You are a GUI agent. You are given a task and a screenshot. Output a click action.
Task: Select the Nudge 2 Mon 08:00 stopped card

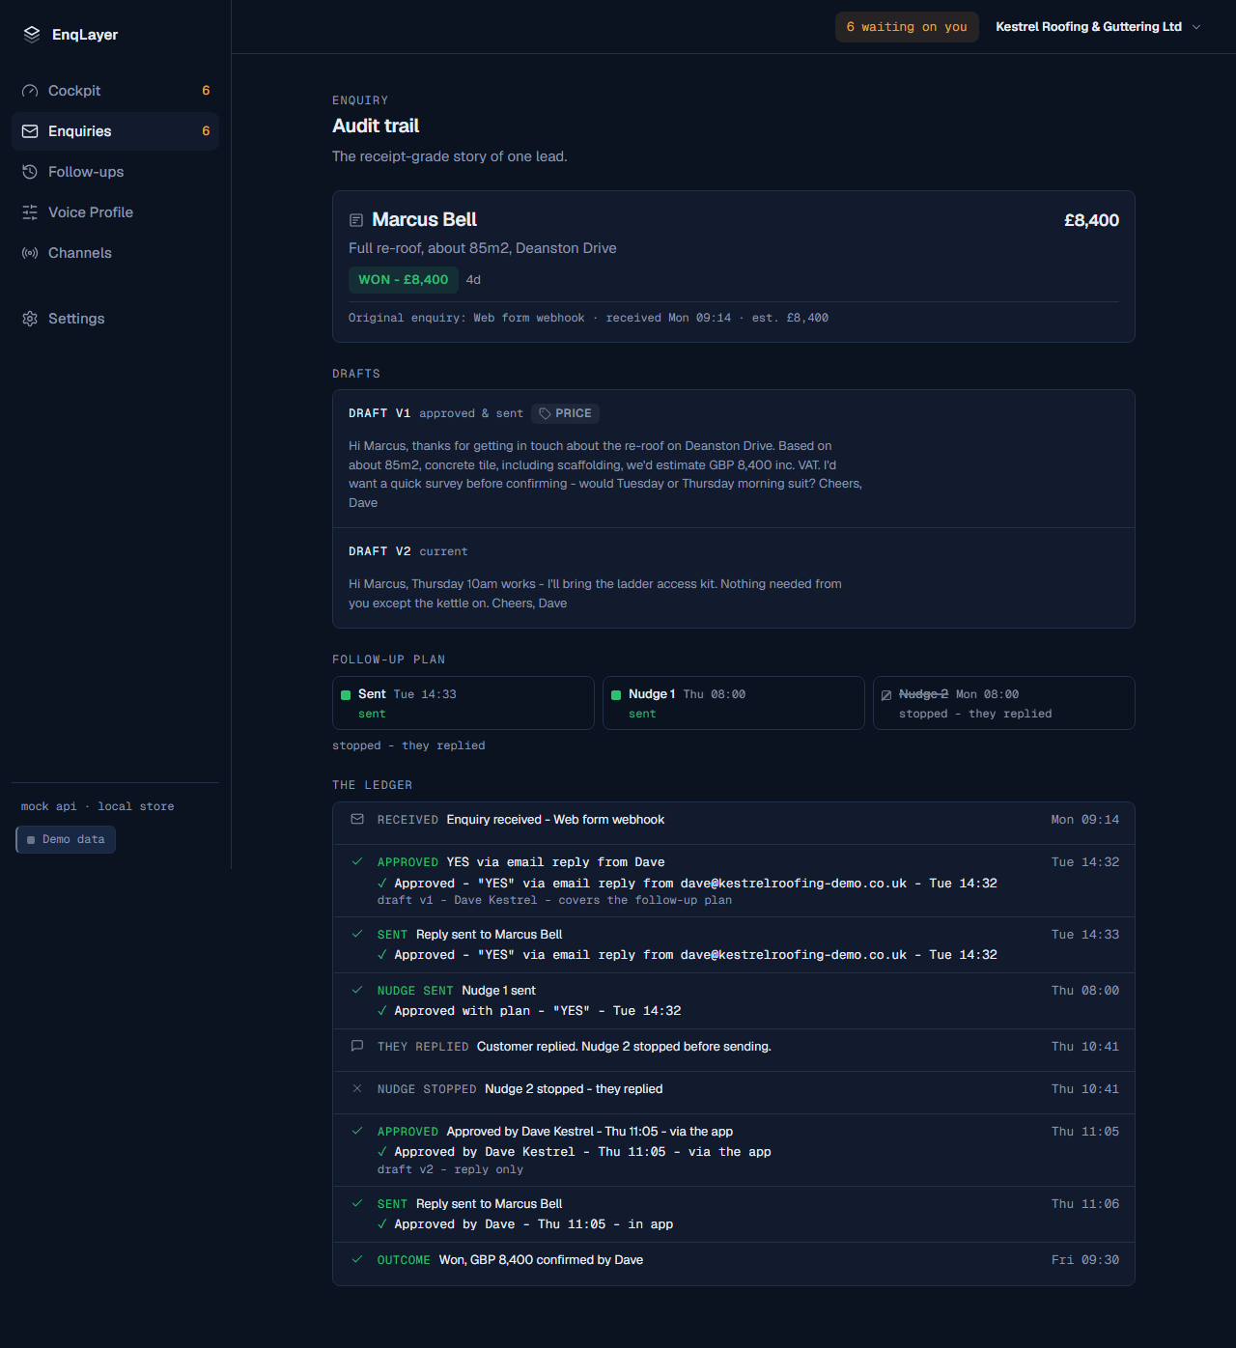point(1004,703)
